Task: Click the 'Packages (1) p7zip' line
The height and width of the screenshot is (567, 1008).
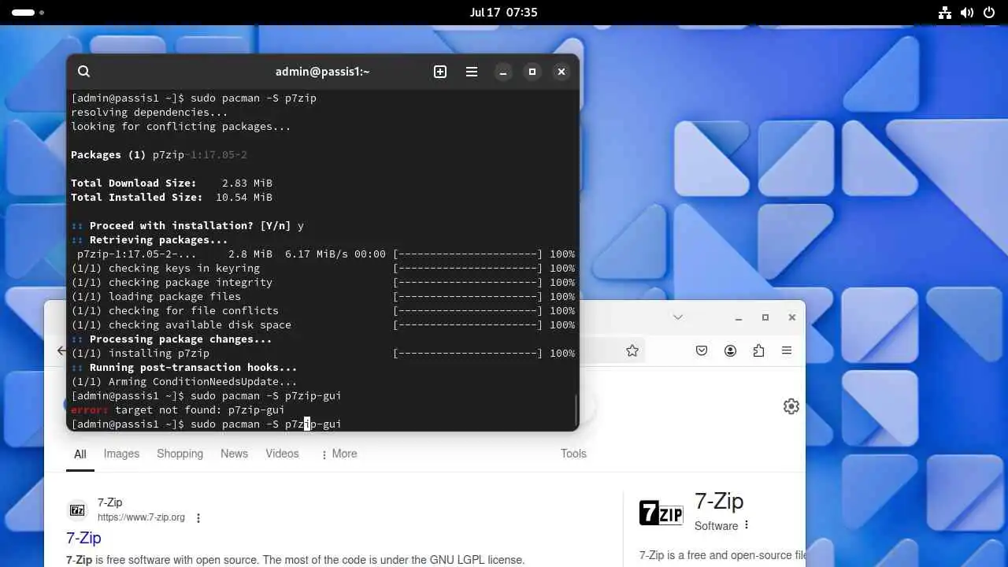Action: (x=159, y=155)
